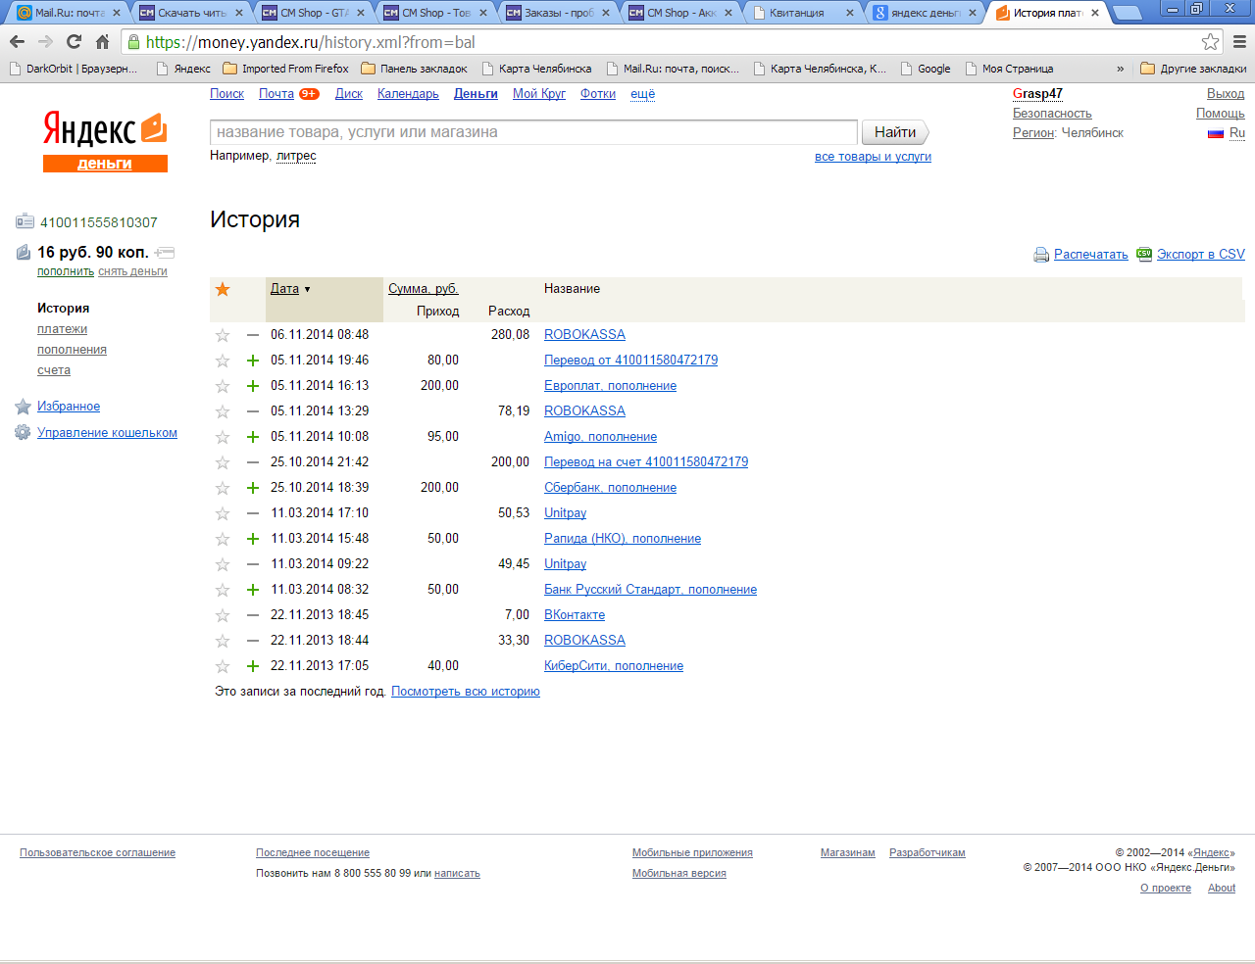Click the wallet account number icon

pos(25,221)
